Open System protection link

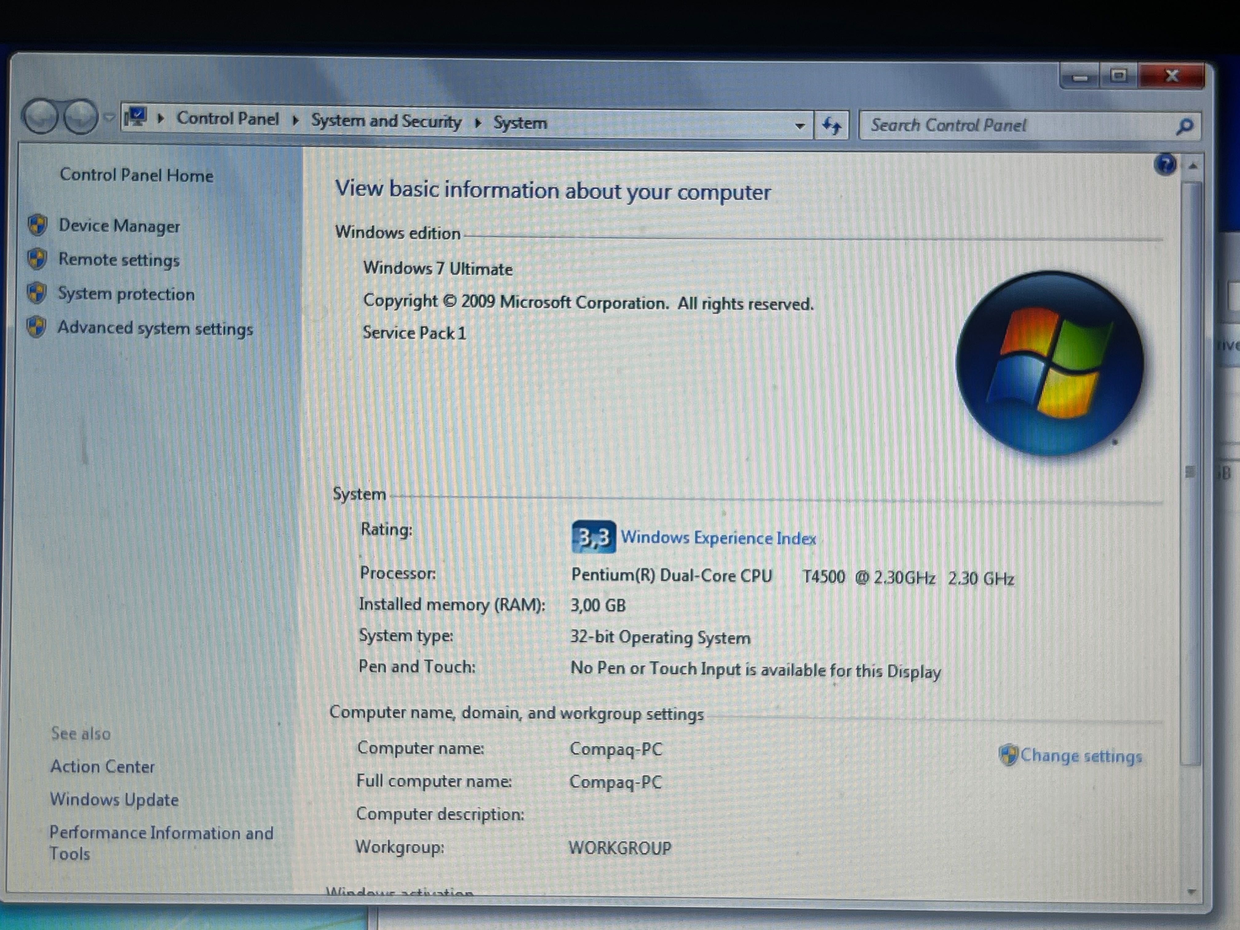126,294
